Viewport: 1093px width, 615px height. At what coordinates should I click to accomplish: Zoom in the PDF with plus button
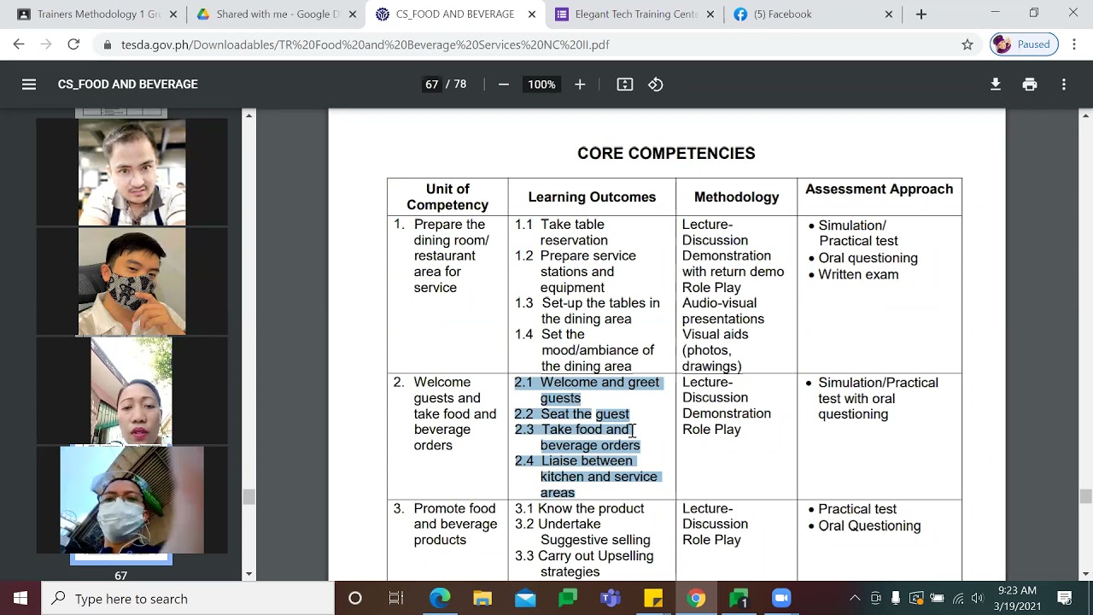point(580,85)
